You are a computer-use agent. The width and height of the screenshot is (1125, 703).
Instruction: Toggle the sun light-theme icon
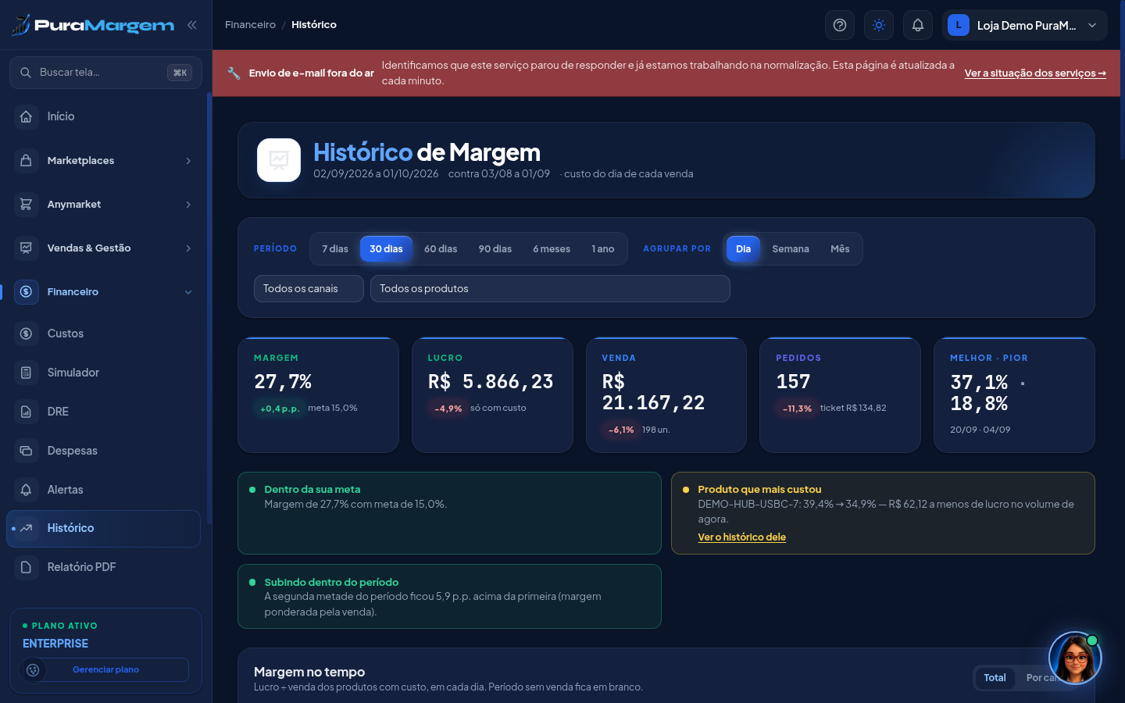(x=879, y=25)
